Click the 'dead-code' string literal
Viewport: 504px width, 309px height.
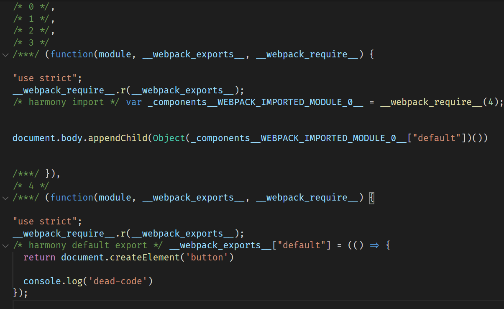pos(118,281)
